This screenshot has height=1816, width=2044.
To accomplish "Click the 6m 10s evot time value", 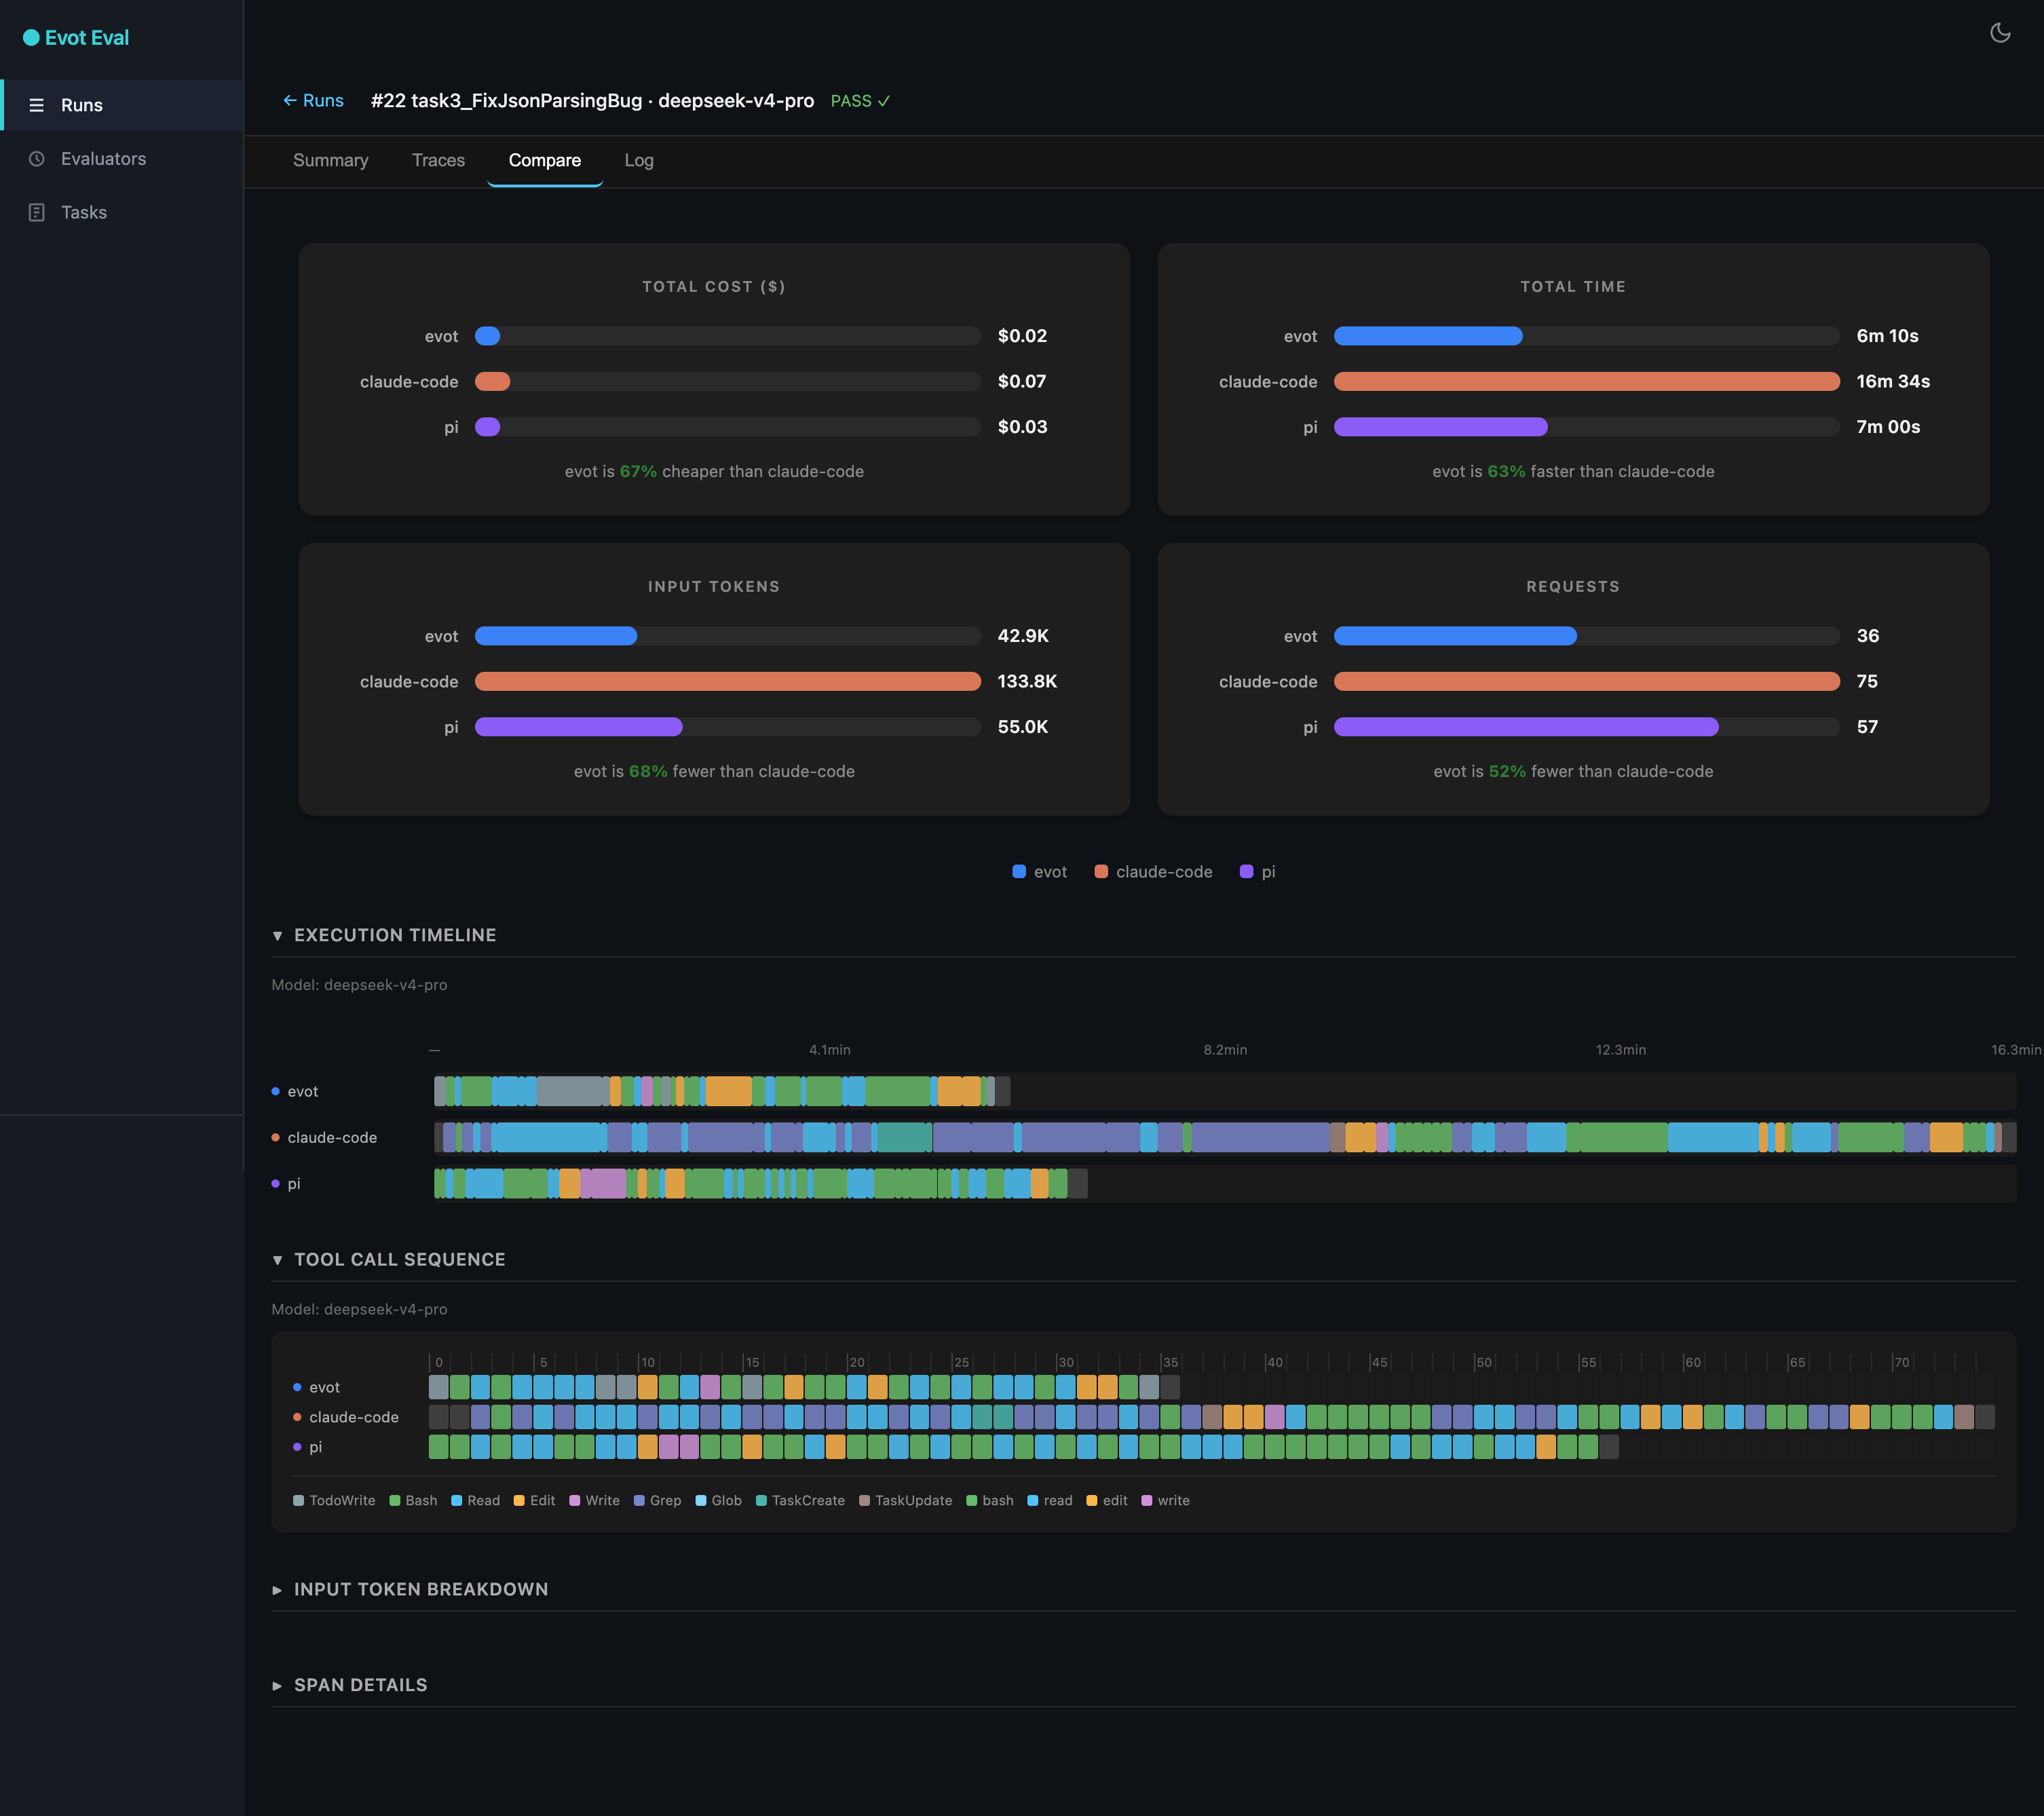I will tap(1887, 336).
